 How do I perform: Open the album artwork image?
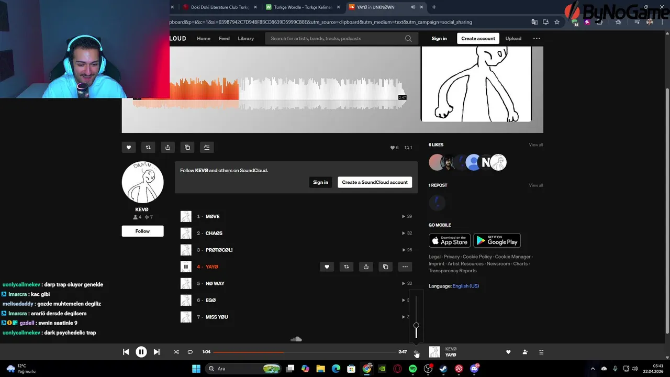476,84
